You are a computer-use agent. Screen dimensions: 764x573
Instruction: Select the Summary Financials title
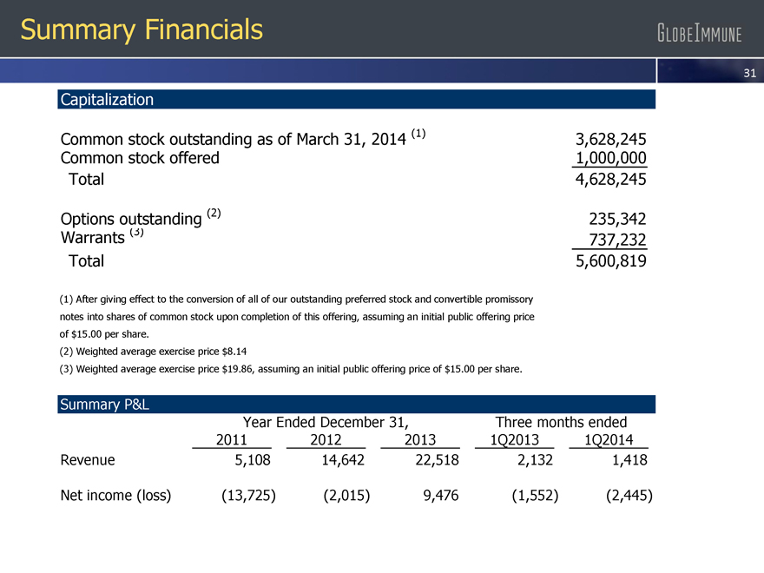point(142,30)
